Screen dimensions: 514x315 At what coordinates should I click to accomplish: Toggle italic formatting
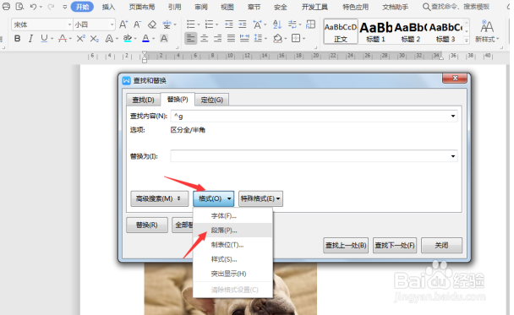[x=30, y=39]
